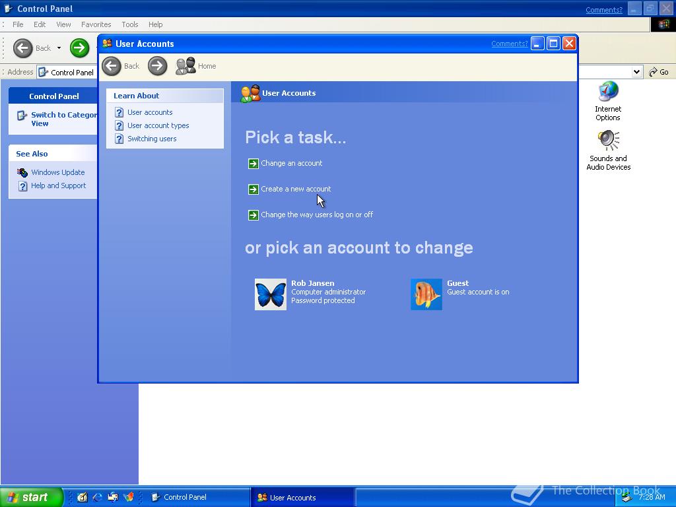Click Control Panel window's green Forward button
The image size is (676, 507).
tap(79, 48)
